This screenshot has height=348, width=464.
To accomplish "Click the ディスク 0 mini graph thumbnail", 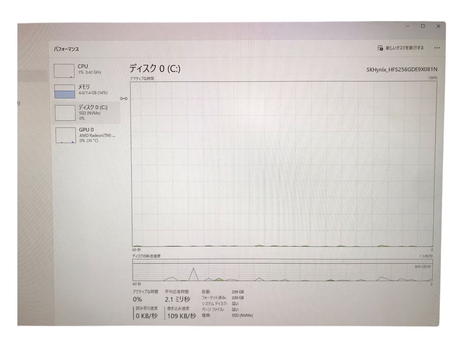I will pyautogui.click(x=65, y=113).
